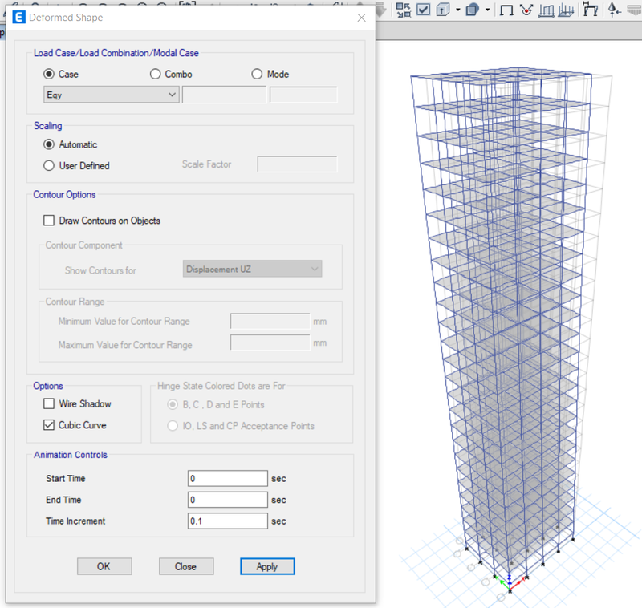This screenshot has height=608, width=642.
Task: Select User Defined scaling option
Action: [49, 165]
